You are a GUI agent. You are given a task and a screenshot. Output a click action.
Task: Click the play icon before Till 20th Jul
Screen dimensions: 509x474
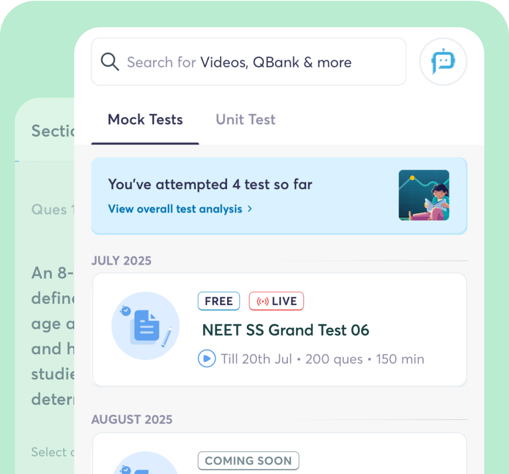207,359
